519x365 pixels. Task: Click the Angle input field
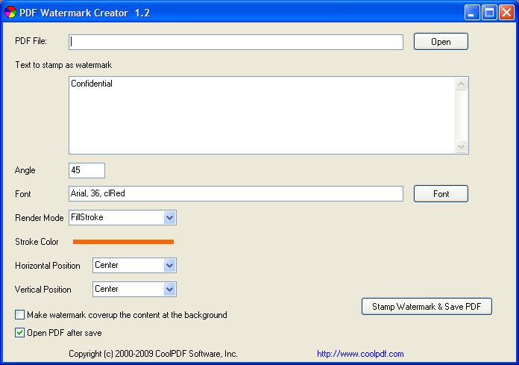point(86,170)
